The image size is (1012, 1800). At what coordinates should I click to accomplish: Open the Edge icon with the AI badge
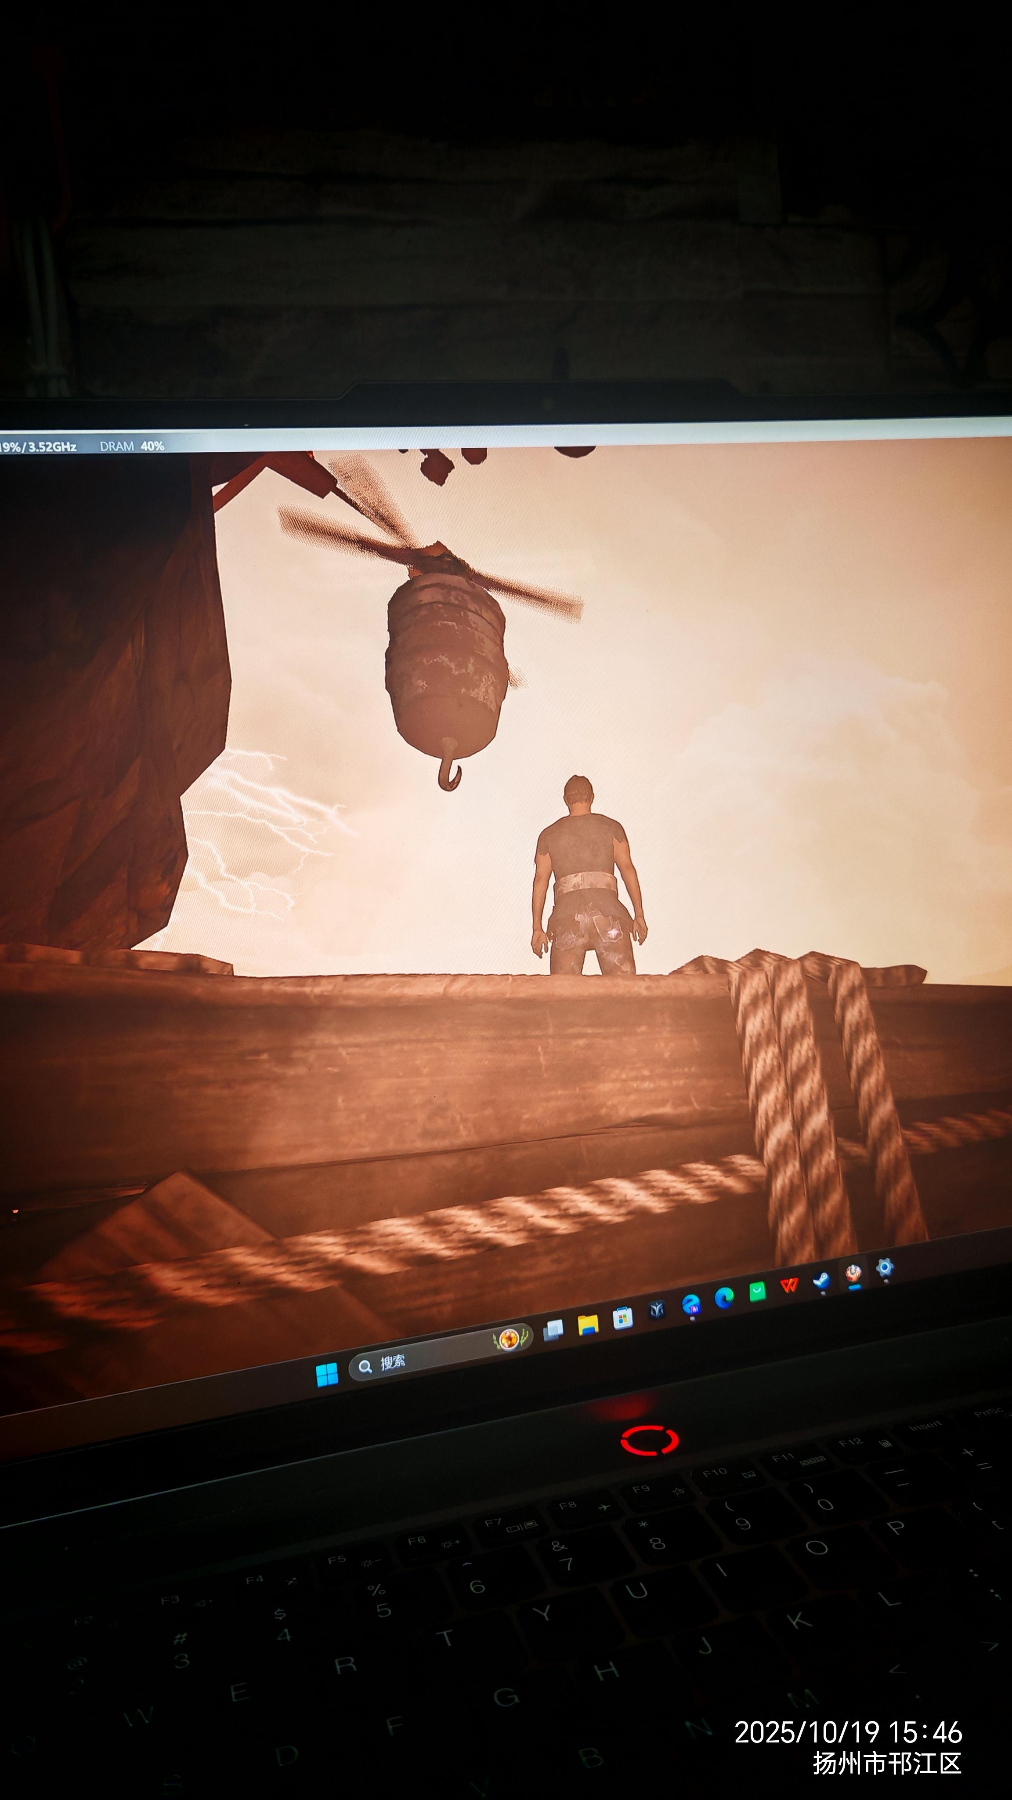click(x=691, y=1304)
